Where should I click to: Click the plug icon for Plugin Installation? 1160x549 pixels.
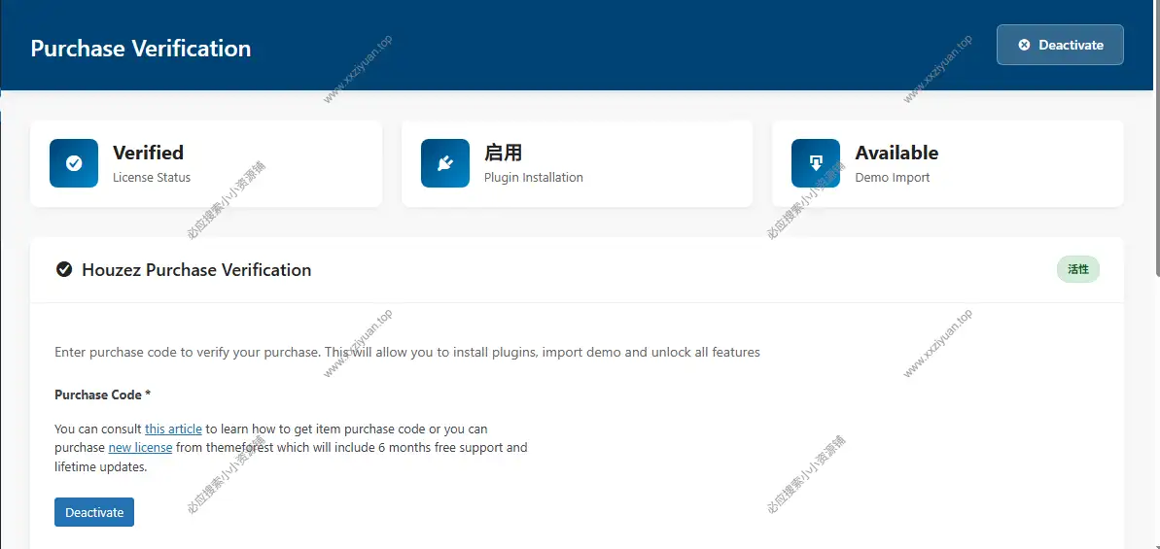(445, 163)
